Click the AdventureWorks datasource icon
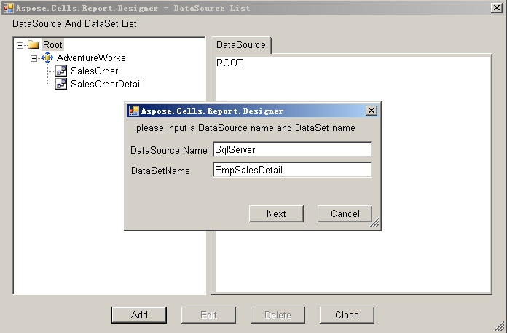Image resolution: width=507 pixels, height=333 pixels. 47,58
